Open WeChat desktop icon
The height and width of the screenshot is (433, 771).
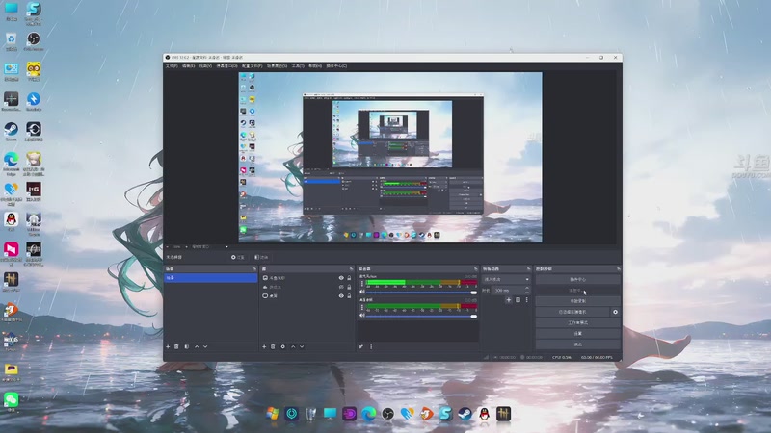point(12,402)
